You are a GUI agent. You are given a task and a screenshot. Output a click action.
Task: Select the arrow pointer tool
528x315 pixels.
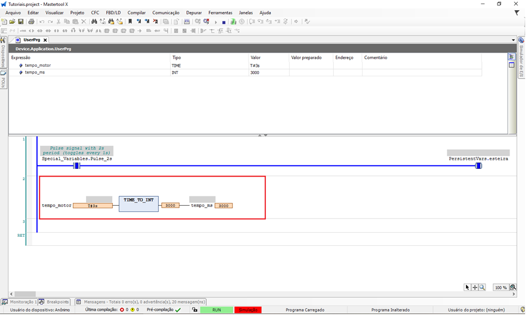coord(468,287)
